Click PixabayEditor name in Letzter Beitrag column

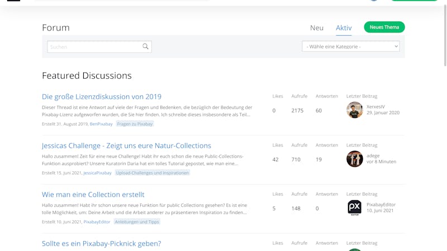381,205
